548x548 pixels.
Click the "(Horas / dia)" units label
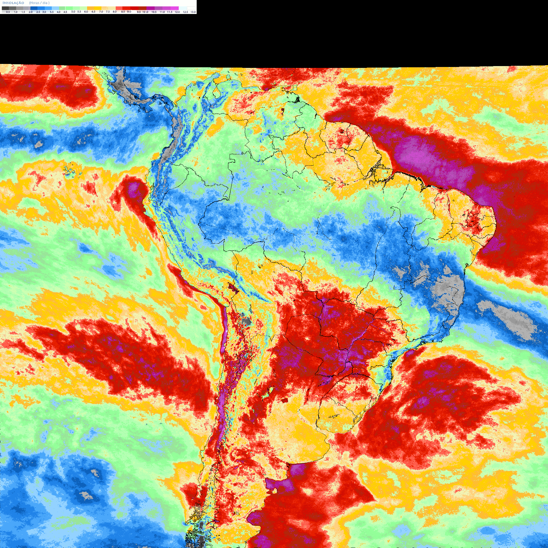click(x=39, y=3)
